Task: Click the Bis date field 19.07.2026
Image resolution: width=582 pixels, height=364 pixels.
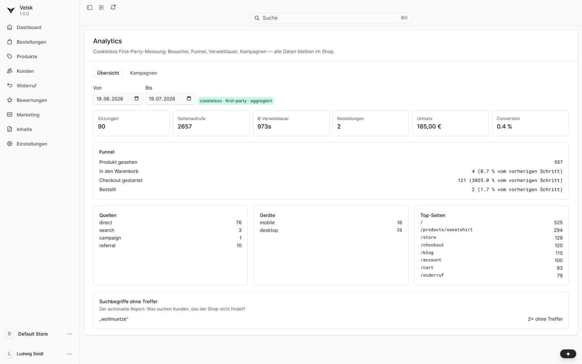Action: coord(170,99)
